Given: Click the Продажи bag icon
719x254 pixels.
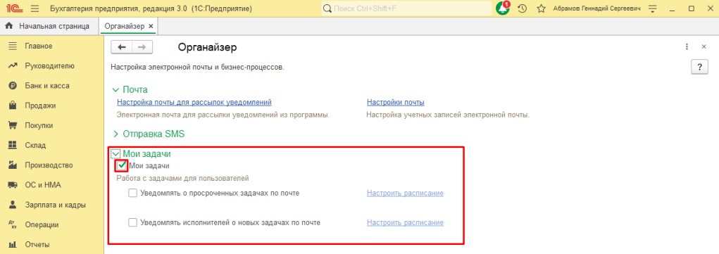Looking at the screenshot, I should tap(13, 106).
